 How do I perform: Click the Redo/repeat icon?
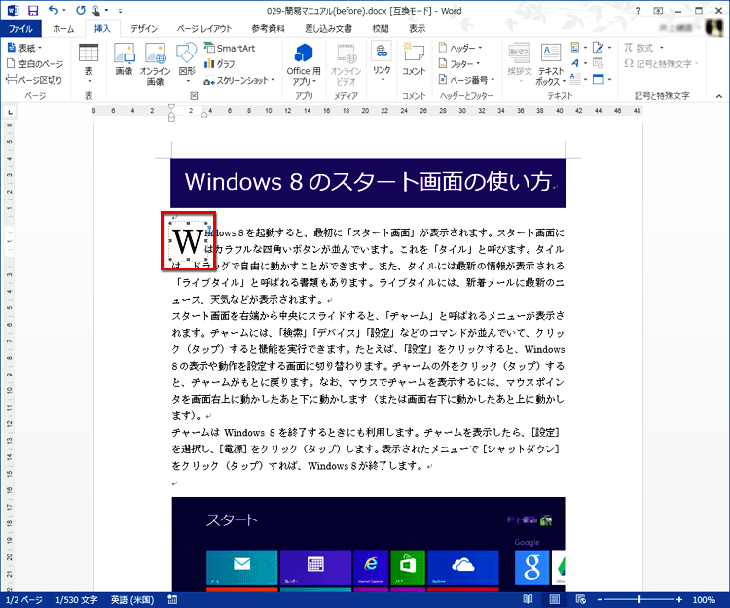coord(81,11)
